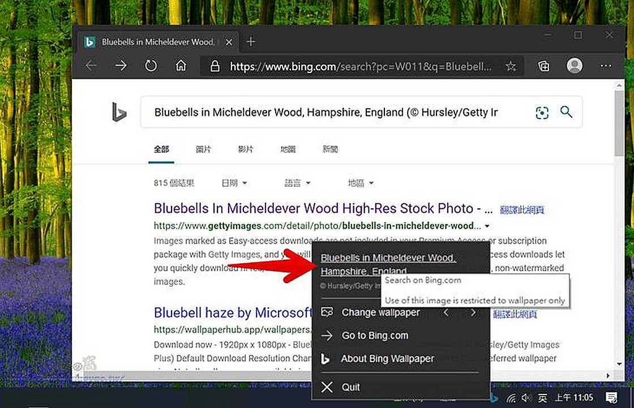Click the magnifier search icon
Viewport: 634px width, 408px height.
pyautogui.click(x=566, y=111)
